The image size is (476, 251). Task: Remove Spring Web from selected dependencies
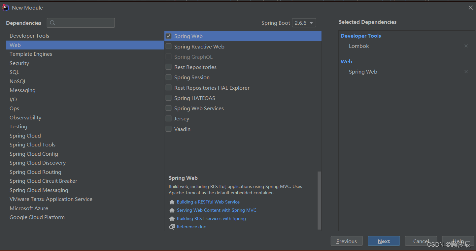coord(466,72)
